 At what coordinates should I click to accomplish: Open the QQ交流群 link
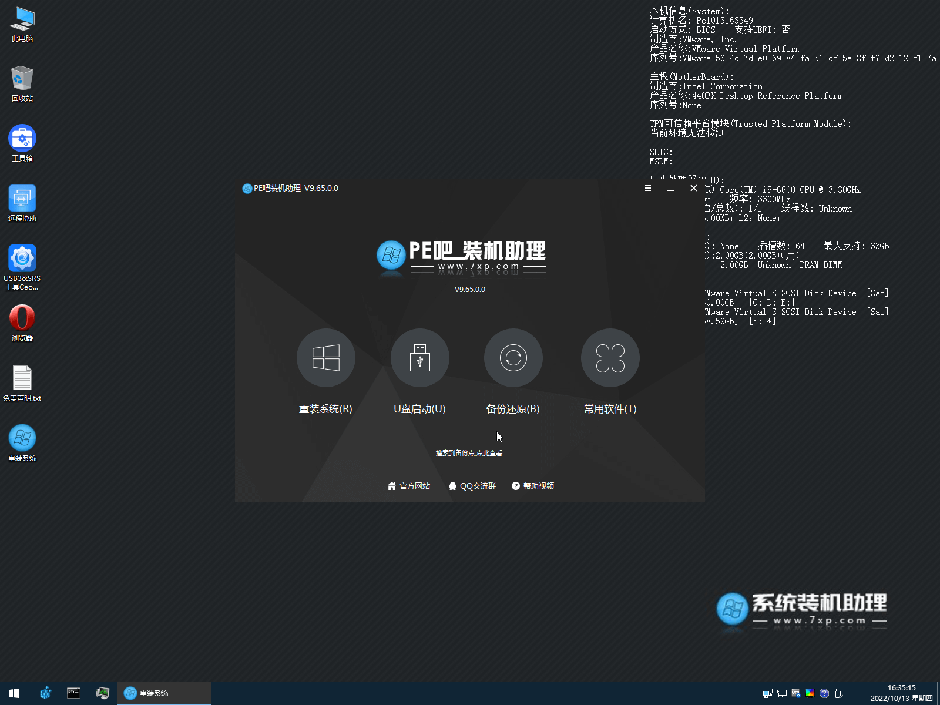[x=472, y=486]
